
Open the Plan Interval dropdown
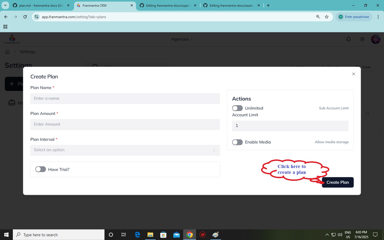(125, 150)
